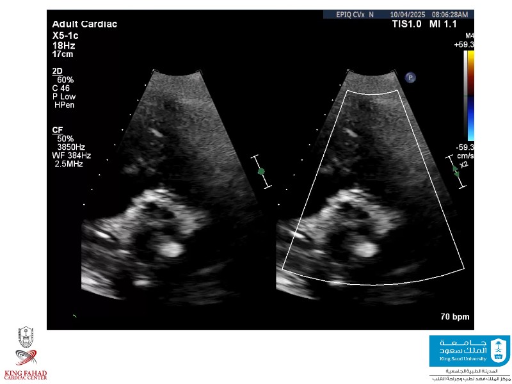
Task: Select the color Doppler velocity scale bar
Action: point(470,95)
